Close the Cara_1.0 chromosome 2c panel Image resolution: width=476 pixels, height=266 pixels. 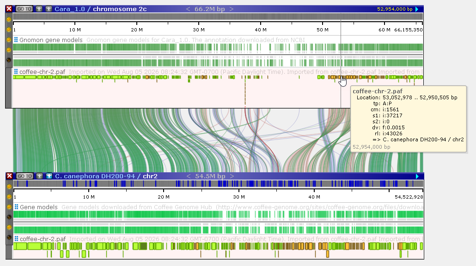point(9,9)
